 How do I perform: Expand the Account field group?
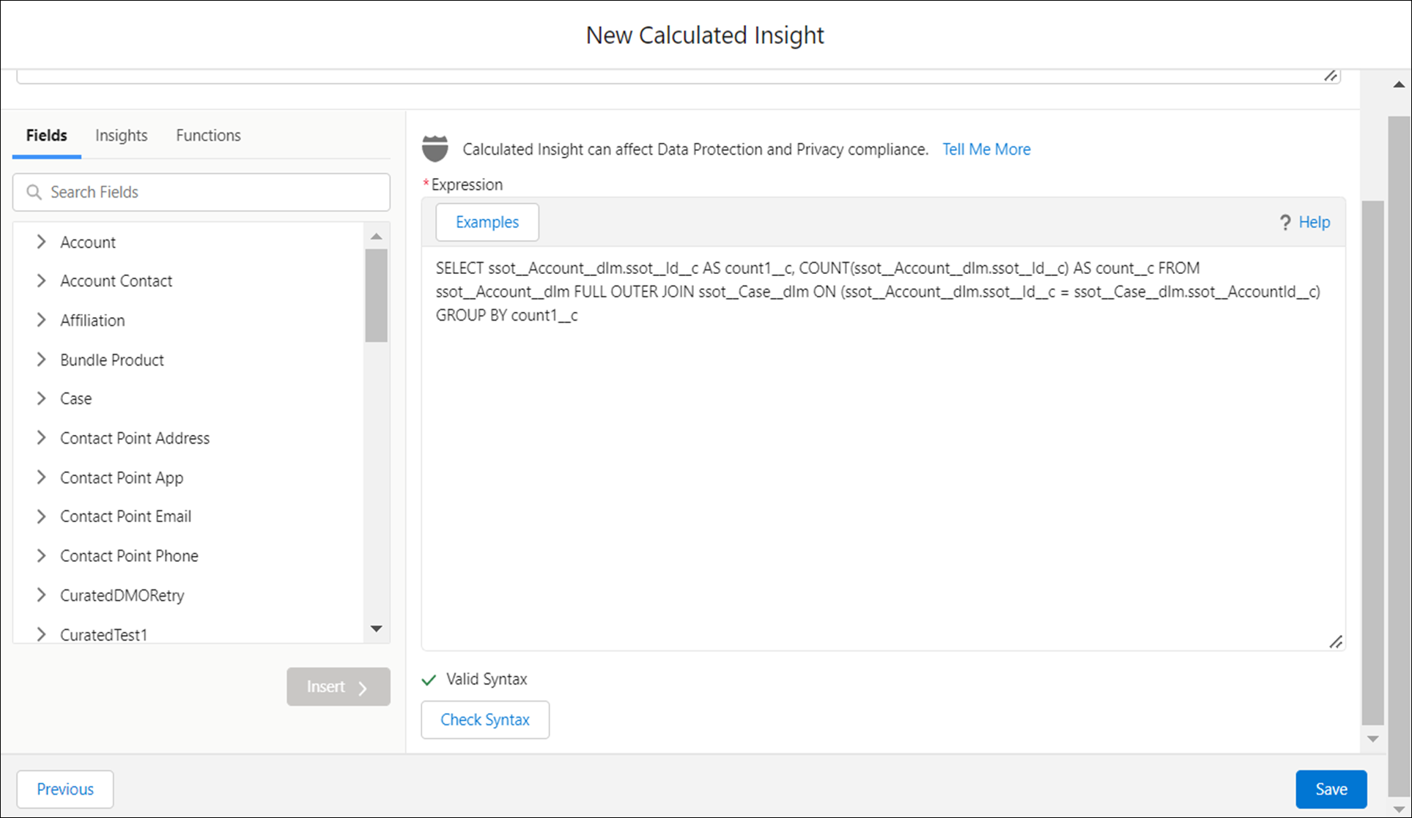[x=41, y=242]
